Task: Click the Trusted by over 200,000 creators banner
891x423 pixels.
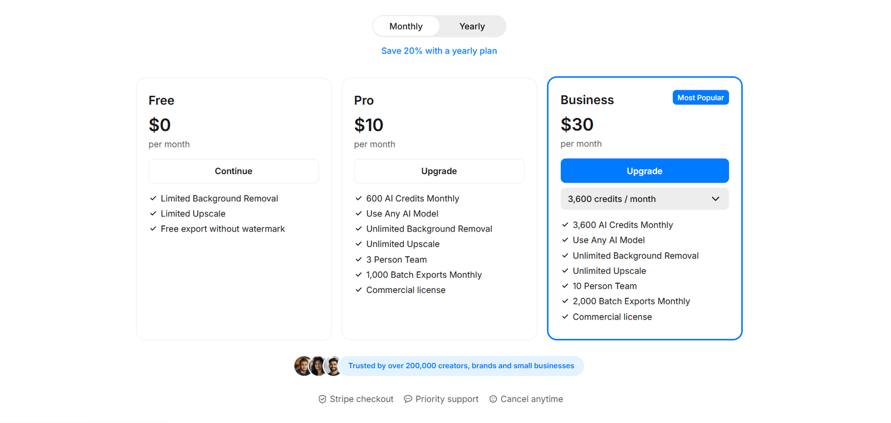Action: 461,366
